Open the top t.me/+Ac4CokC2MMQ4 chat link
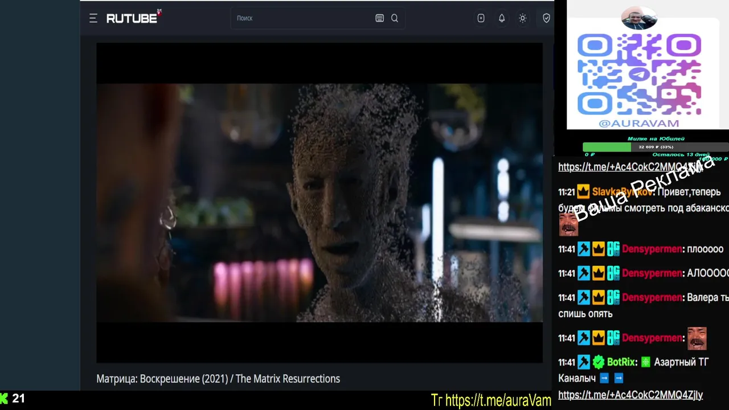The height and width of the screenshot is (410, 729). 630,167
